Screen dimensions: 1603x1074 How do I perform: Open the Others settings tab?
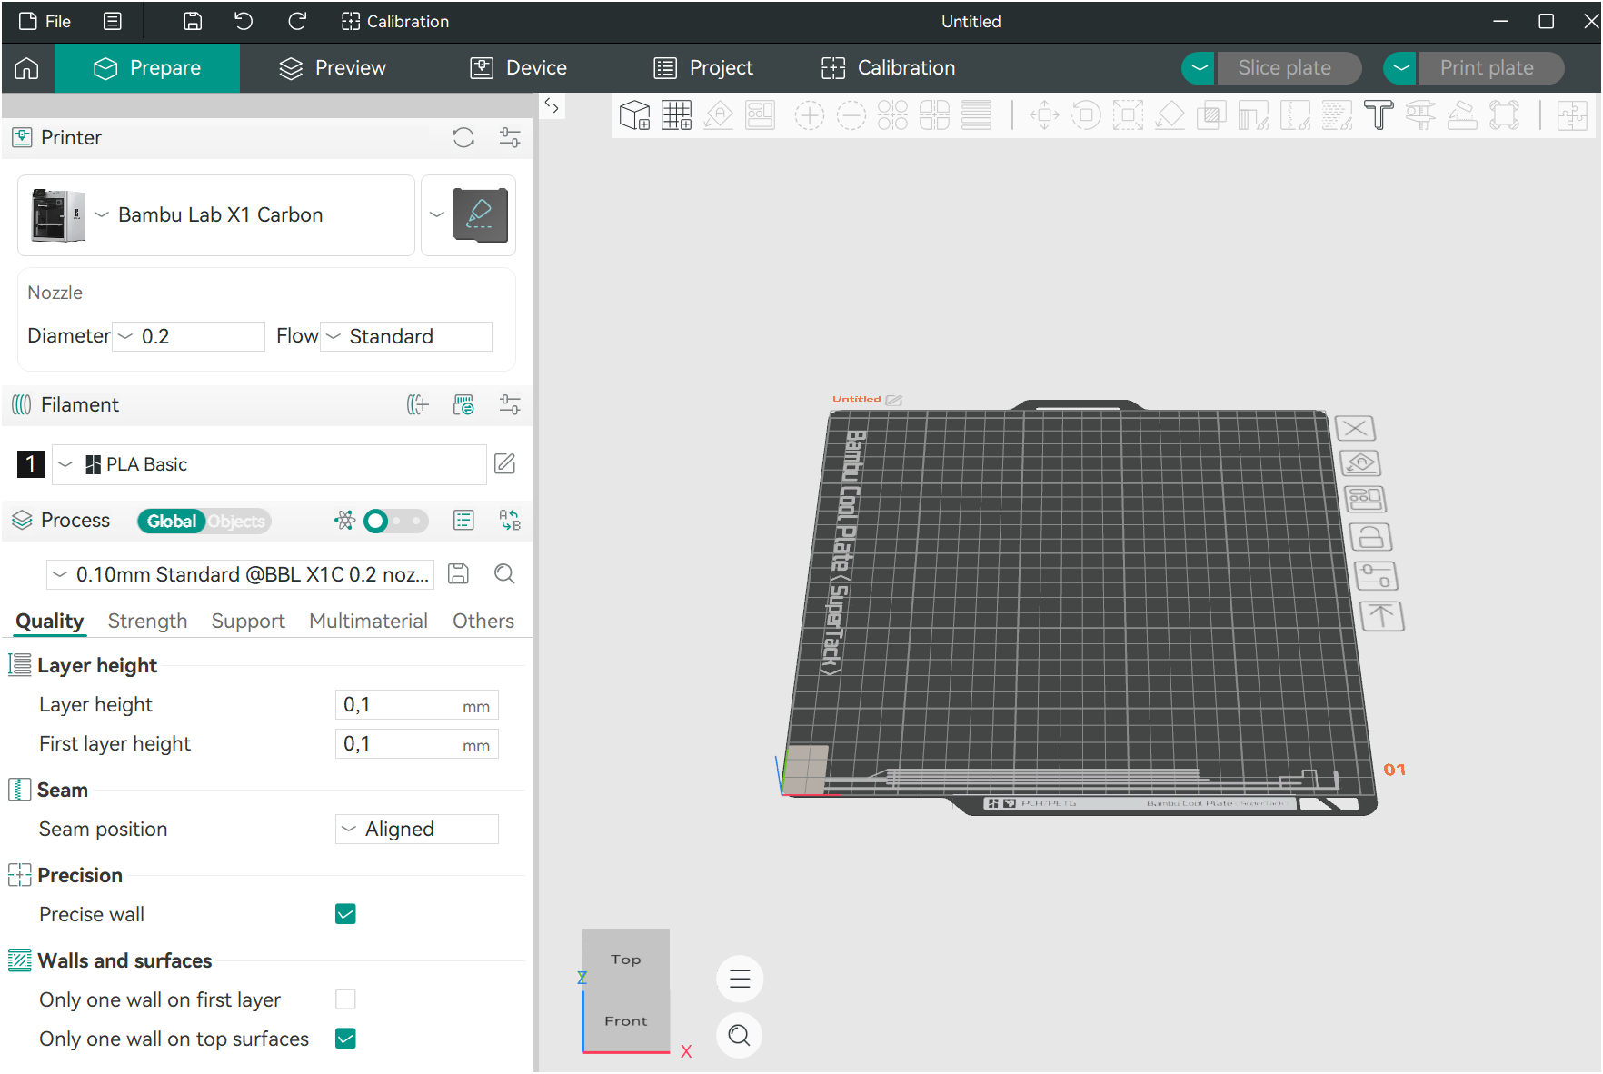pyautogui.click(x=483, y=621)
